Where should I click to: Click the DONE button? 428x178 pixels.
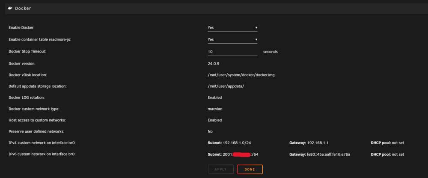point(250,169)
